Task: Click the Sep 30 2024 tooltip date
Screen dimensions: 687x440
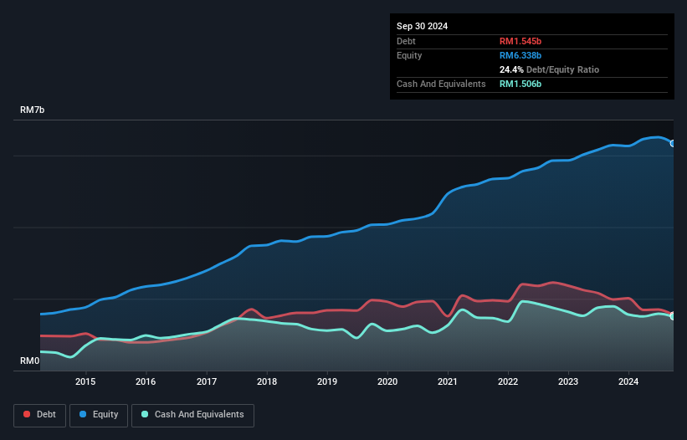Action: click(422, 26)
